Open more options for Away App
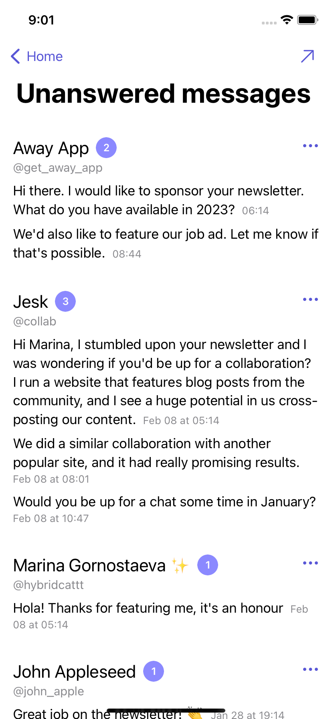 [310, 146]
